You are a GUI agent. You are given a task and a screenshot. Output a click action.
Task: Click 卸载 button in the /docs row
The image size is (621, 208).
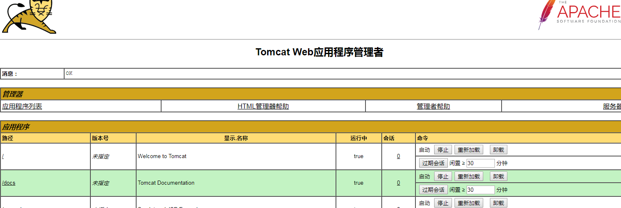pyautogui.click(x=499, y=176)
